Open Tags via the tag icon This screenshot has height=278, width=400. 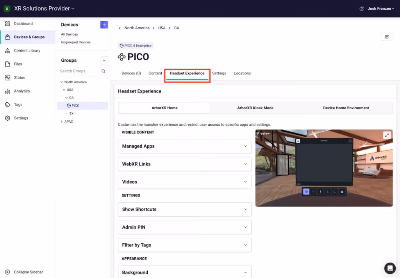click(x=7, y=105)
